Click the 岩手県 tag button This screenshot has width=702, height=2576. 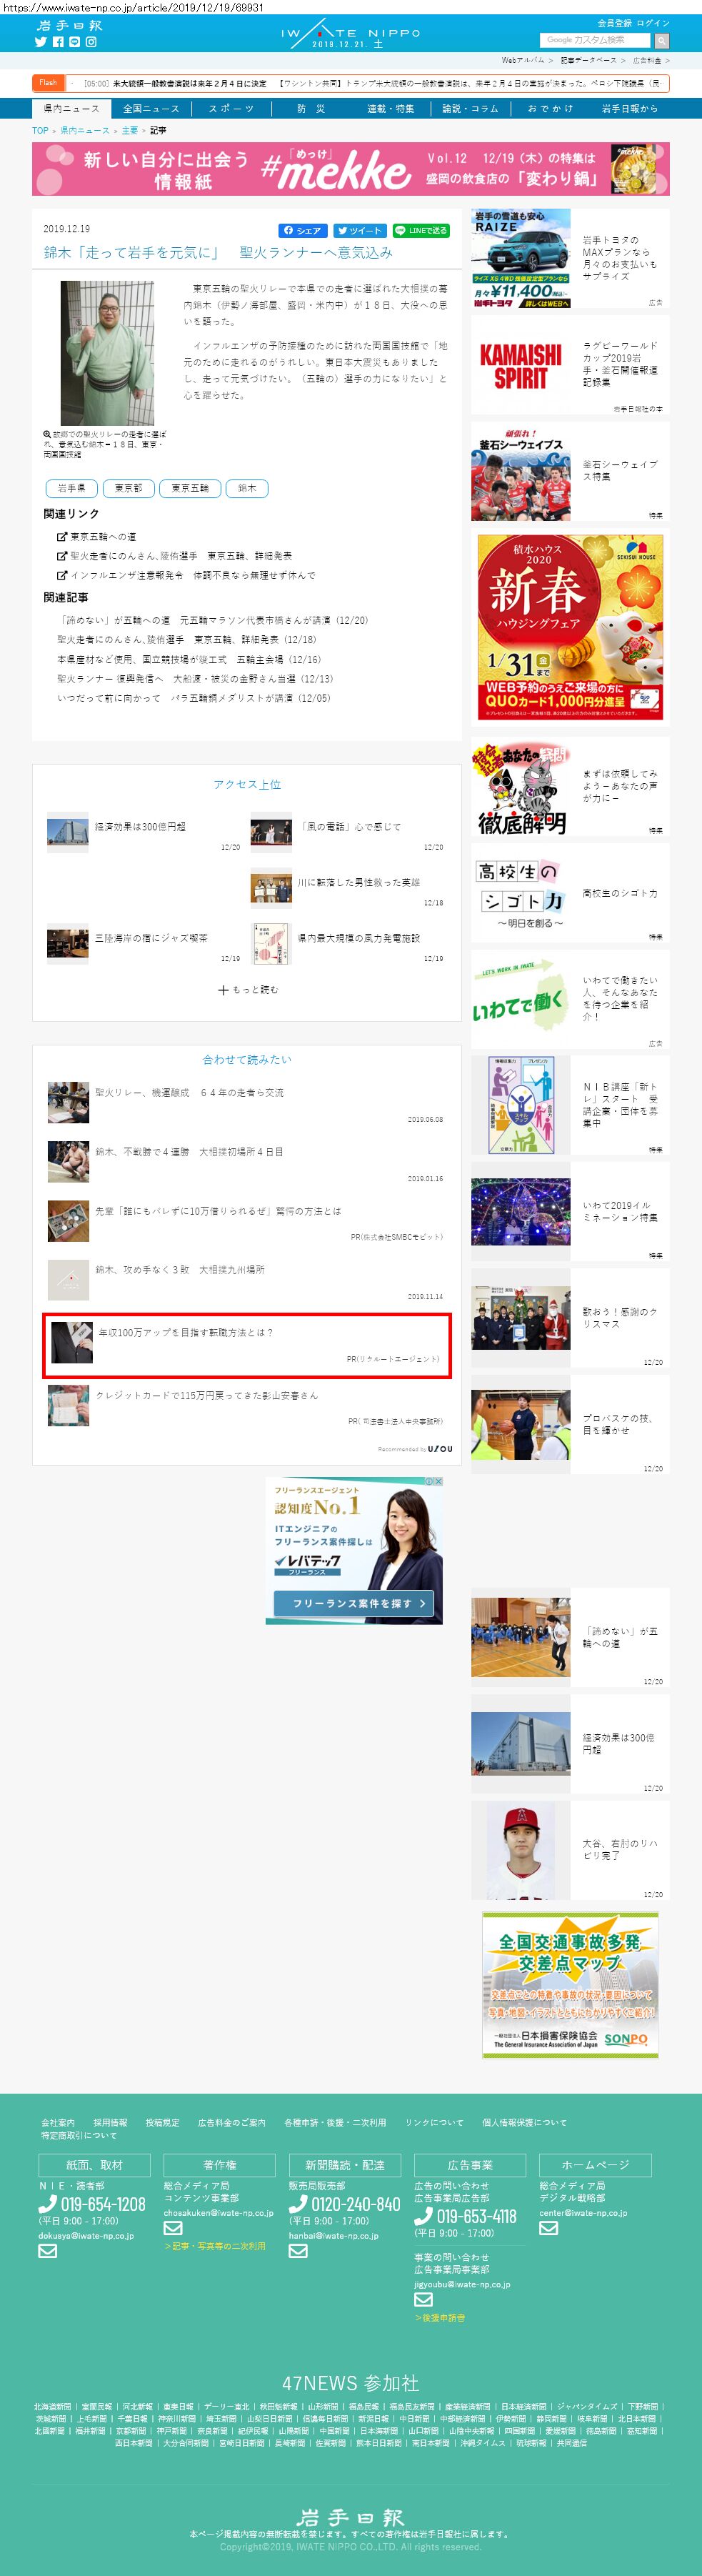[71, 488]
